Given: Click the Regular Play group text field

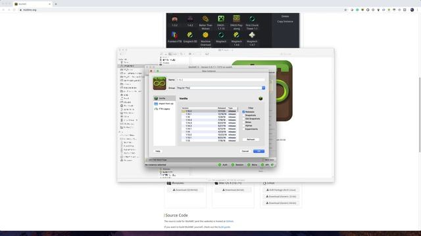Looking at the screenshot, I should click(x=219, y=88).
